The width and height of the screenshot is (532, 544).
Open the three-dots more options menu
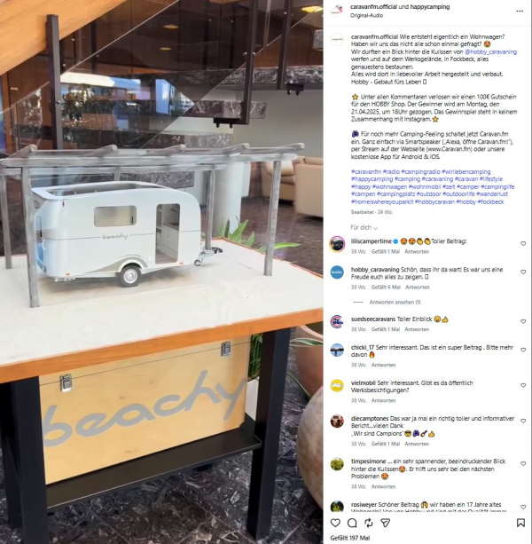(520, 12)
